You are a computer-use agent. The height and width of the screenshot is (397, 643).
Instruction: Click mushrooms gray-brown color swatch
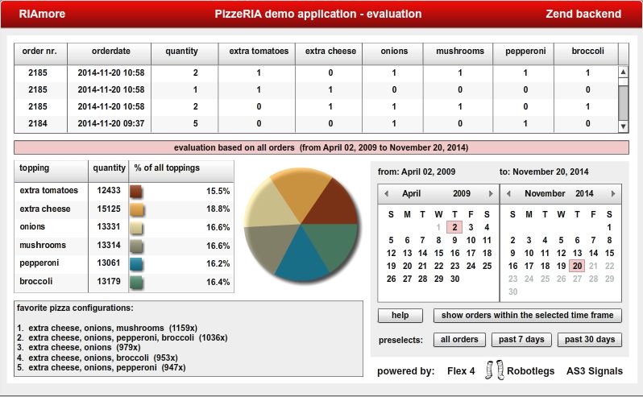136,246
